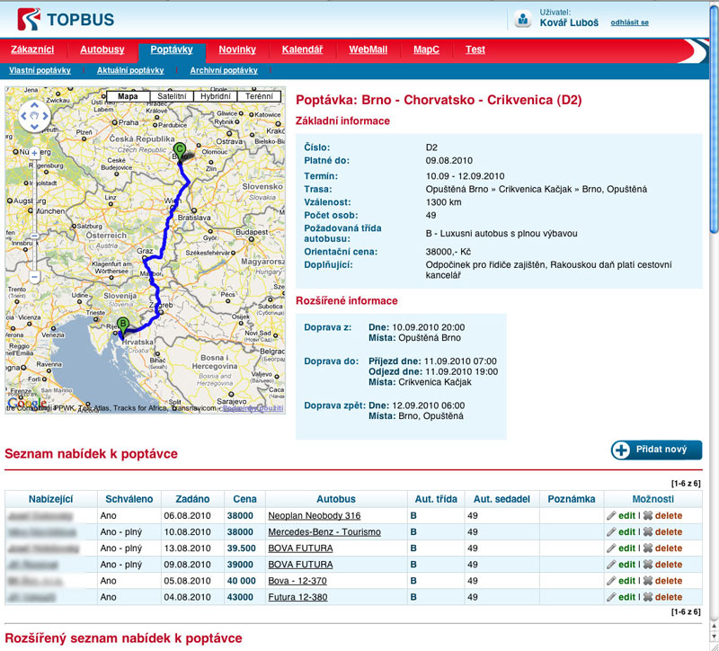719x651 pixels.
Task: Click the pencil icon in the 39.500 BOVA FUTURA row
Action: pos(611,548)
